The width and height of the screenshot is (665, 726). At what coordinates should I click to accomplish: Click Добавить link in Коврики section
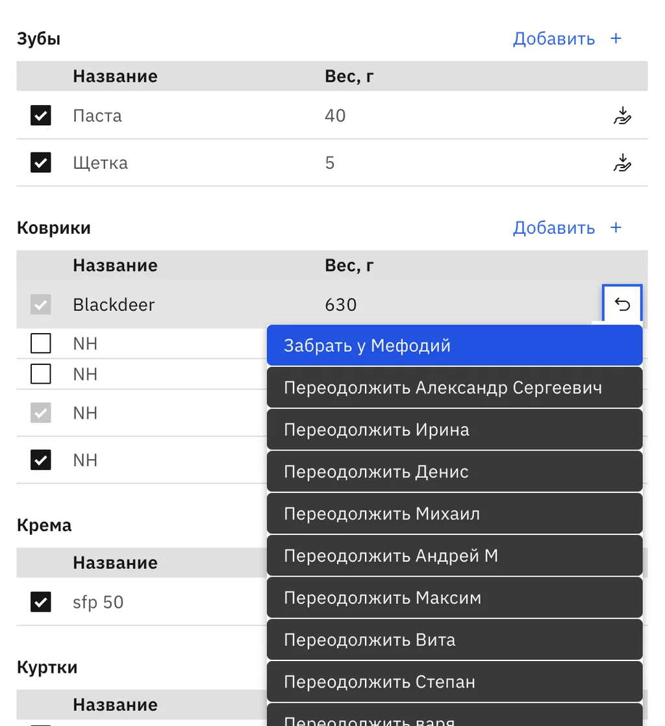coord(553,227)
